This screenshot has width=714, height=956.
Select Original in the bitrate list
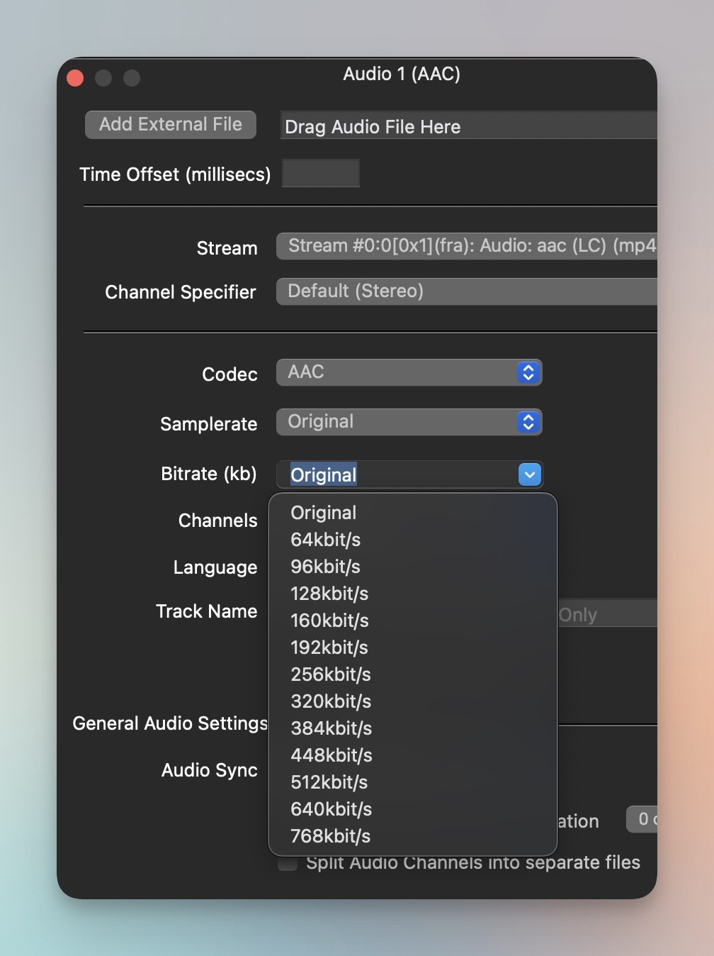tap(324, 513)
